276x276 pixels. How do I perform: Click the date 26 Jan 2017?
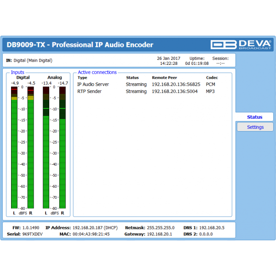[169, 58]
